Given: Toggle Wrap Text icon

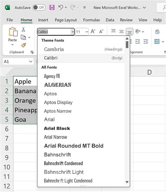Looking at the screenshot, I should [157, 32].
